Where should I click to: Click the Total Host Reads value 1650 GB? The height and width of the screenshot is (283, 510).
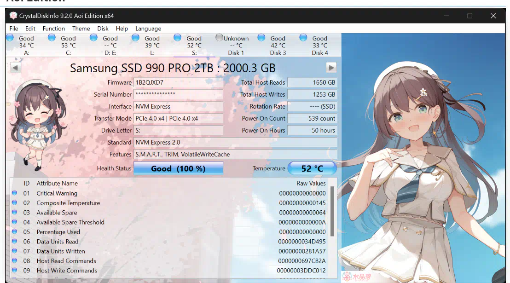312,83
